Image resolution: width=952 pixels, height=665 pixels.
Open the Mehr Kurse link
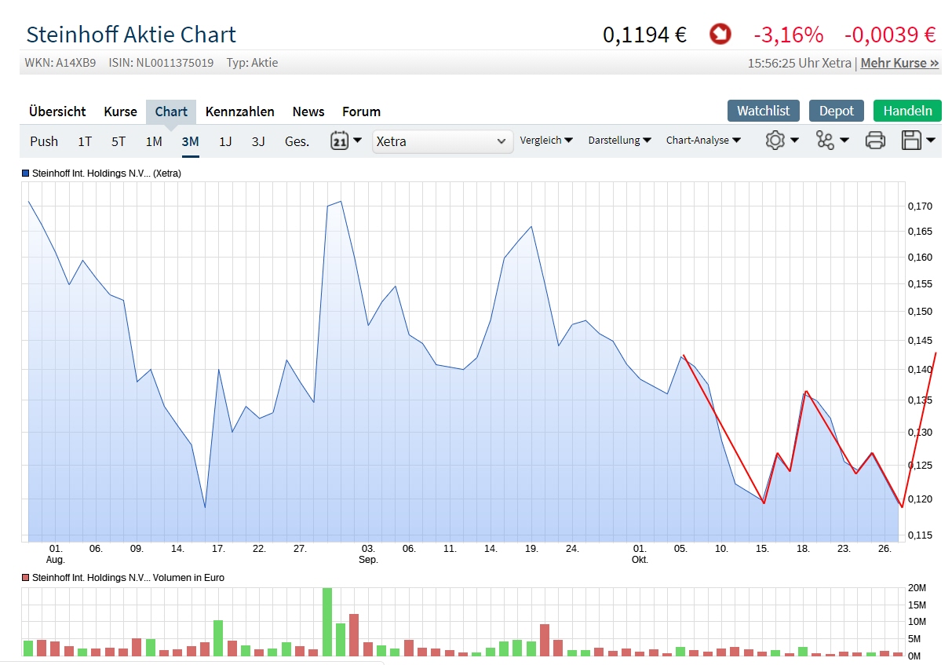[899, 63]
